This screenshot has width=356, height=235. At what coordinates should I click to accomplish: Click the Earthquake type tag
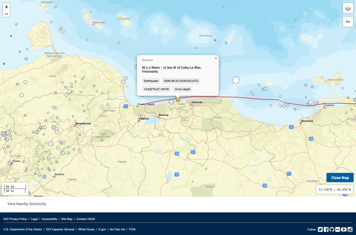(151, 81)
